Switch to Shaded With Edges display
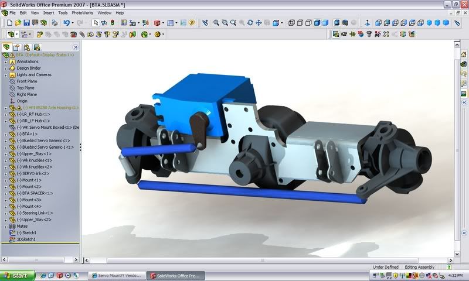Image resolution: width=469 pixels, height=281 pixels. (317, 23)
